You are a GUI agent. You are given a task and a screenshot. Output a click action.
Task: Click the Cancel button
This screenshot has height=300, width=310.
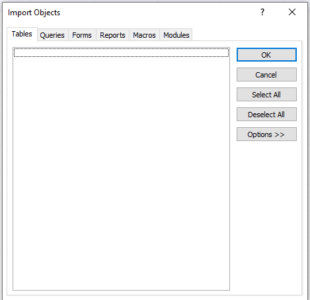point(266,75)
